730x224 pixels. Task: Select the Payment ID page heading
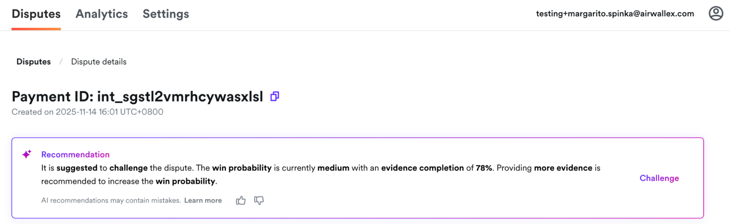(x=137, y=96)
